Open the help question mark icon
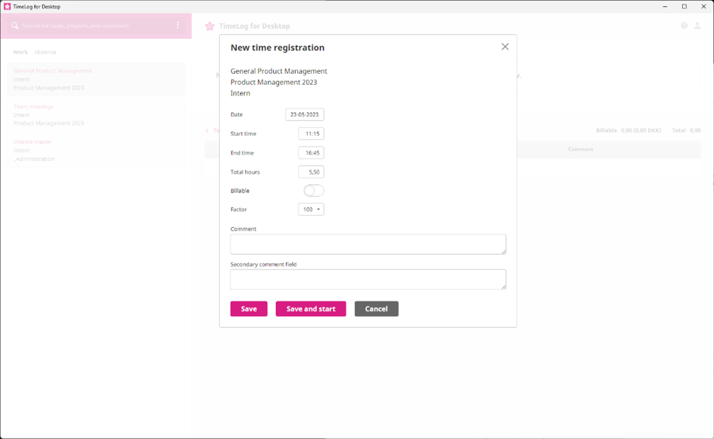The width and height of the screenshot is (714, 439). (x=684, y=25)
